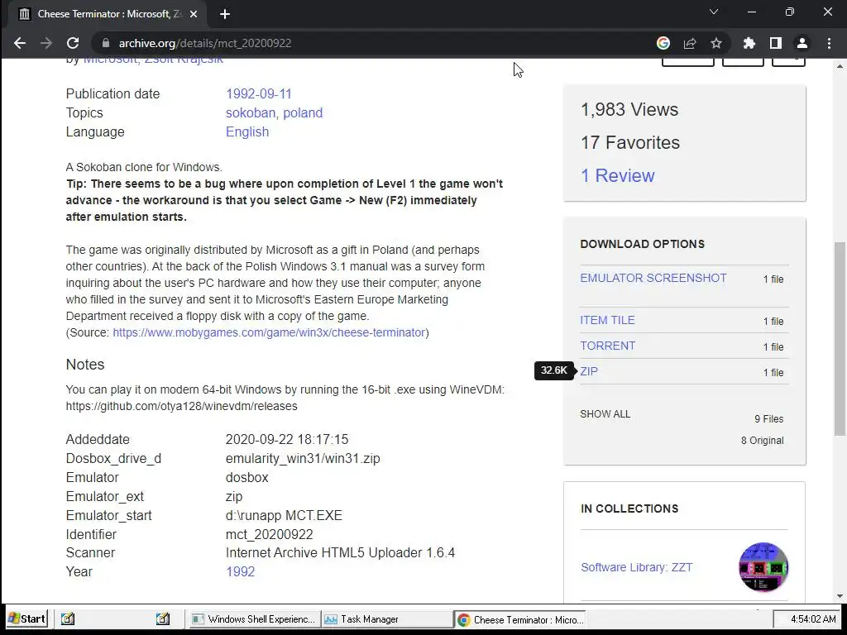Viewport: 847px width, 635px height.
Task: View site security info via lock icon
Action: (106, 43)
